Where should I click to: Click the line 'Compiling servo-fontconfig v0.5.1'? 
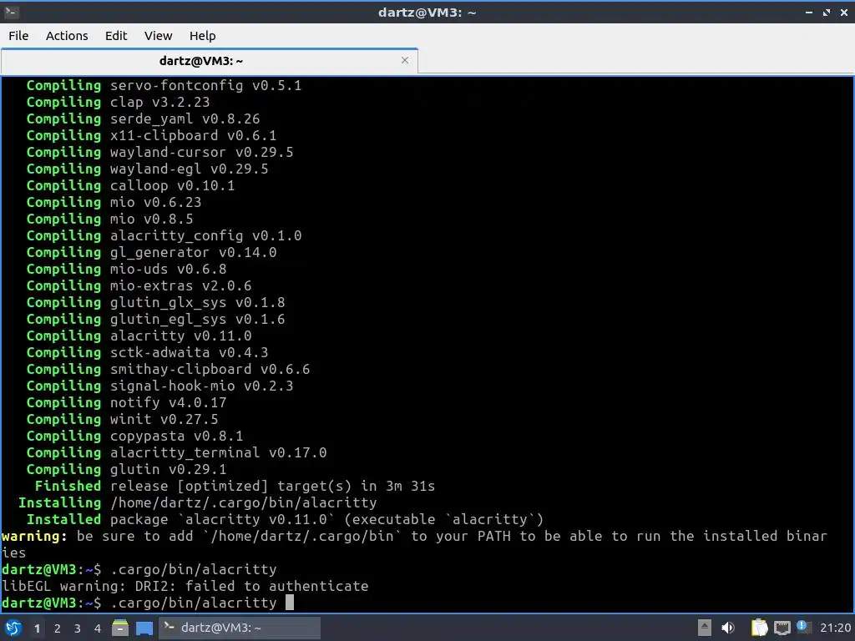click(x=164, y=86)
